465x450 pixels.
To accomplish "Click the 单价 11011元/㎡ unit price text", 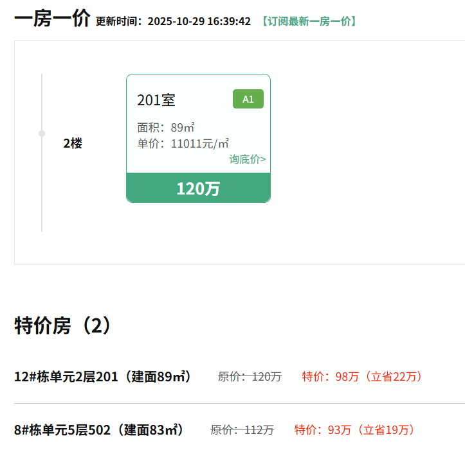I will pyautogui.click(x=183, y=143).
